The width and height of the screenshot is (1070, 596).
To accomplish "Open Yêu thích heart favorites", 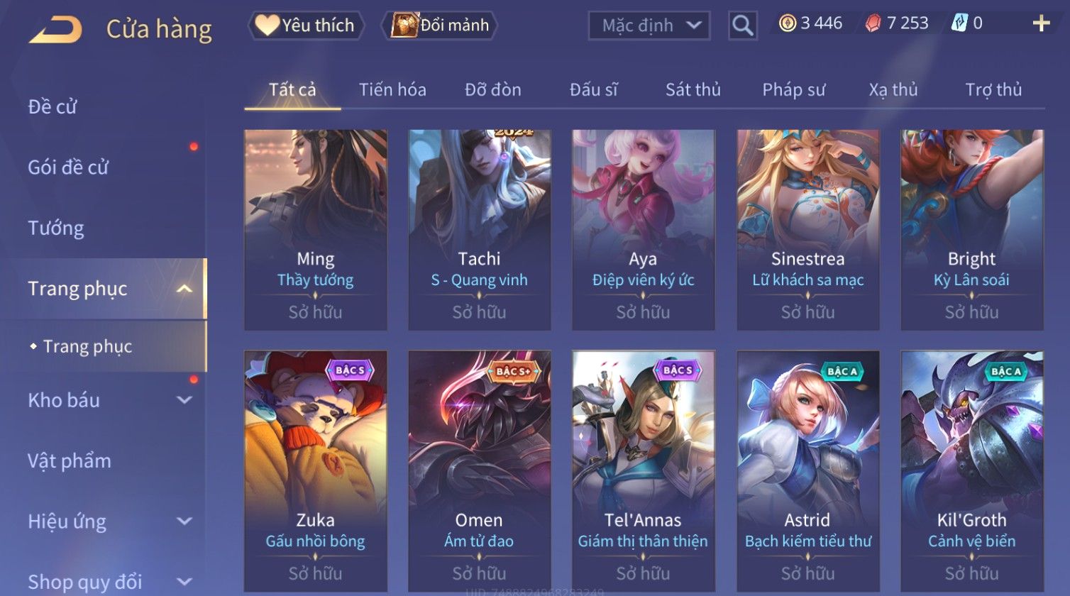I will click(x=306, y=26).
